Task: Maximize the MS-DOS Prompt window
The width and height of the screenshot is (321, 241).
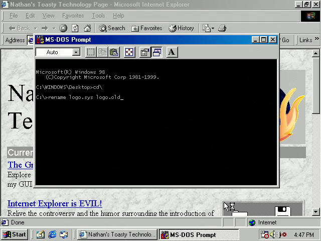Action: [x=263, y=39]
